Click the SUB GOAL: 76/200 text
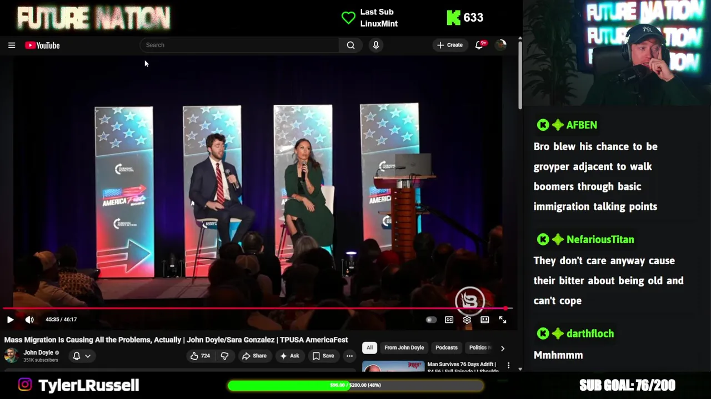This screenshot has width=711, height=399. click(627, 385)
